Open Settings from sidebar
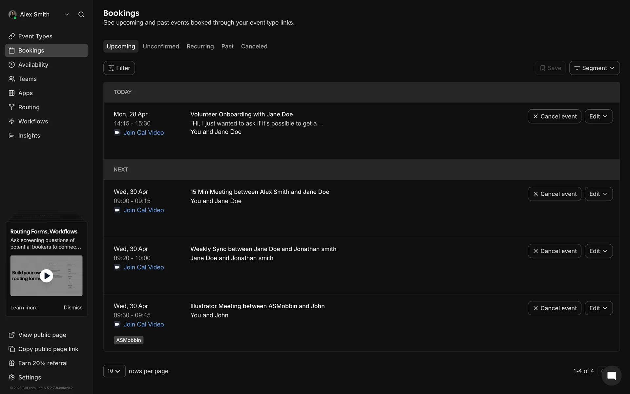The height and width of the screenshot is (394, 630). coord(30,377)
